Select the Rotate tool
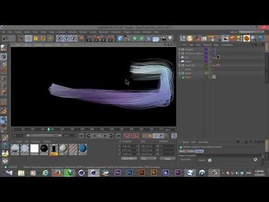This screenshot has height=202, width=269. coord(43,39)
